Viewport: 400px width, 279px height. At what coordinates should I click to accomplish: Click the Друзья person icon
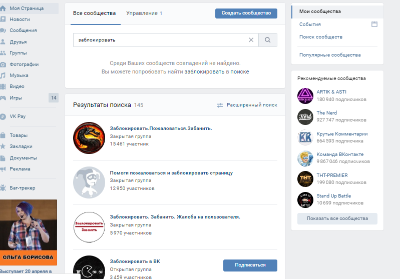click(x=3, y=42)
